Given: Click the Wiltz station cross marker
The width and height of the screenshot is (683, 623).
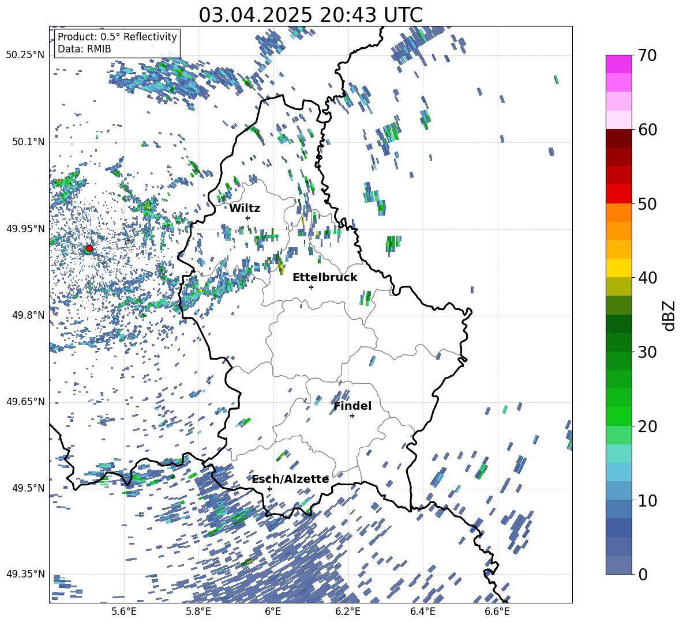Looking at the screenshot, I should (248, 218).
